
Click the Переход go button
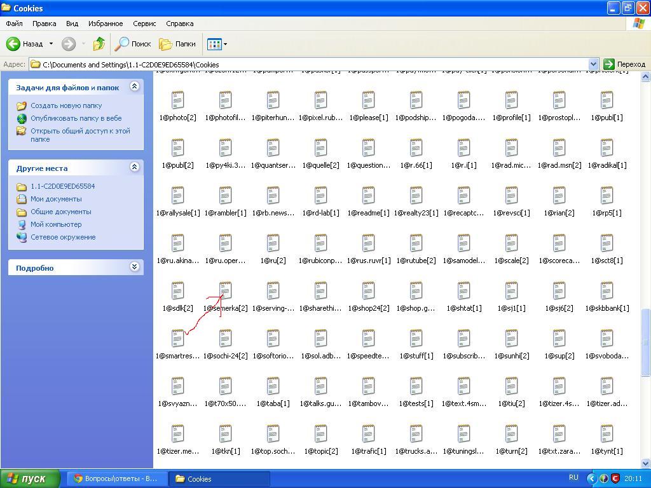(x=624, y=64)
